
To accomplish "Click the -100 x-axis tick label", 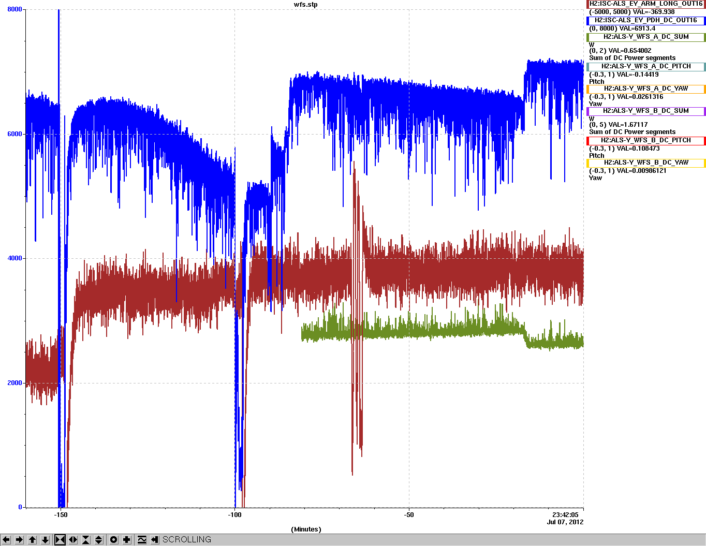I will tap(235, 515).
